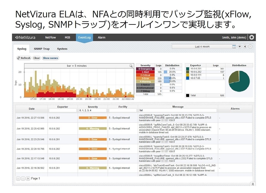Click the next page arrow button
The height and width of the screenshot is (193, 266).
(x=27, y=178)
